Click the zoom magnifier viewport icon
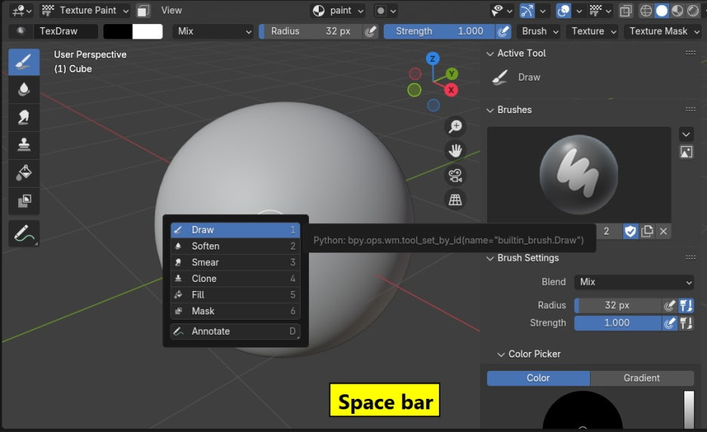Viewport: 707px width, 432px height. [x=455, y=127]
